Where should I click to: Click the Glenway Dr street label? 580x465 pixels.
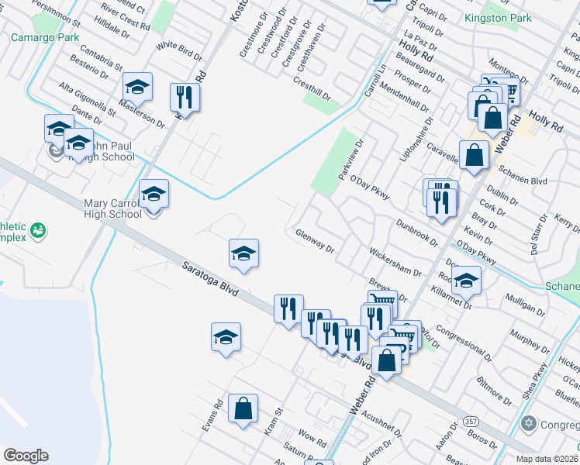(315, 241)
